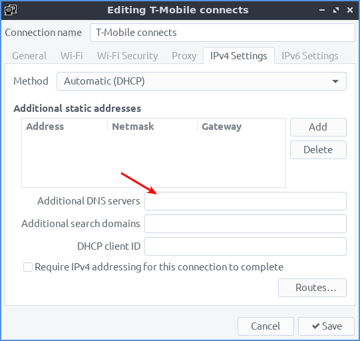Close the Editing T-Mobile connects dialog
Image resolution: width=360 pixels, height=341 pixels.
[x=350, y=10]
